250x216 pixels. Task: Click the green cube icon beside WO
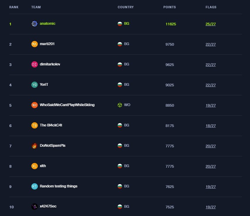tap(120, 105)
